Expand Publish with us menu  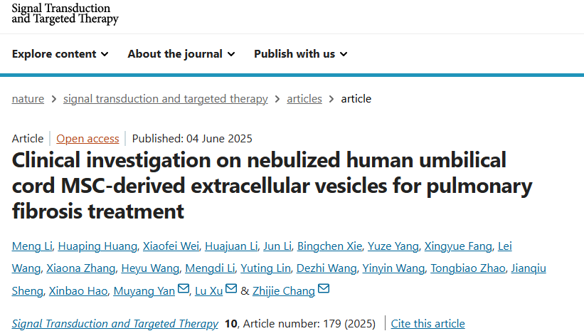point(300,53)
